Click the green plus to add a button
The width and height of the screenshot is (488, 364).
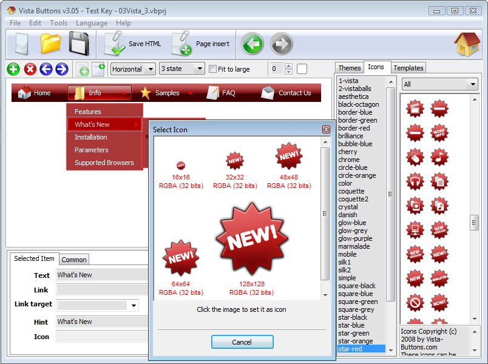(x=13, y=69)
